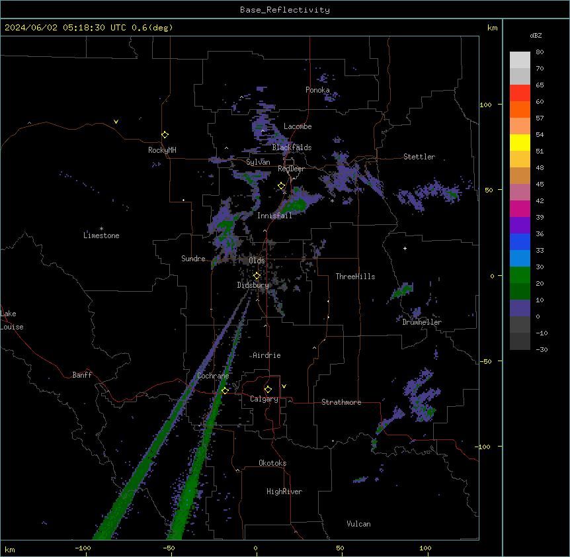Click the ThreeHills city label
The width and height of the screenshot is (570, 557).
coord(355,277)
